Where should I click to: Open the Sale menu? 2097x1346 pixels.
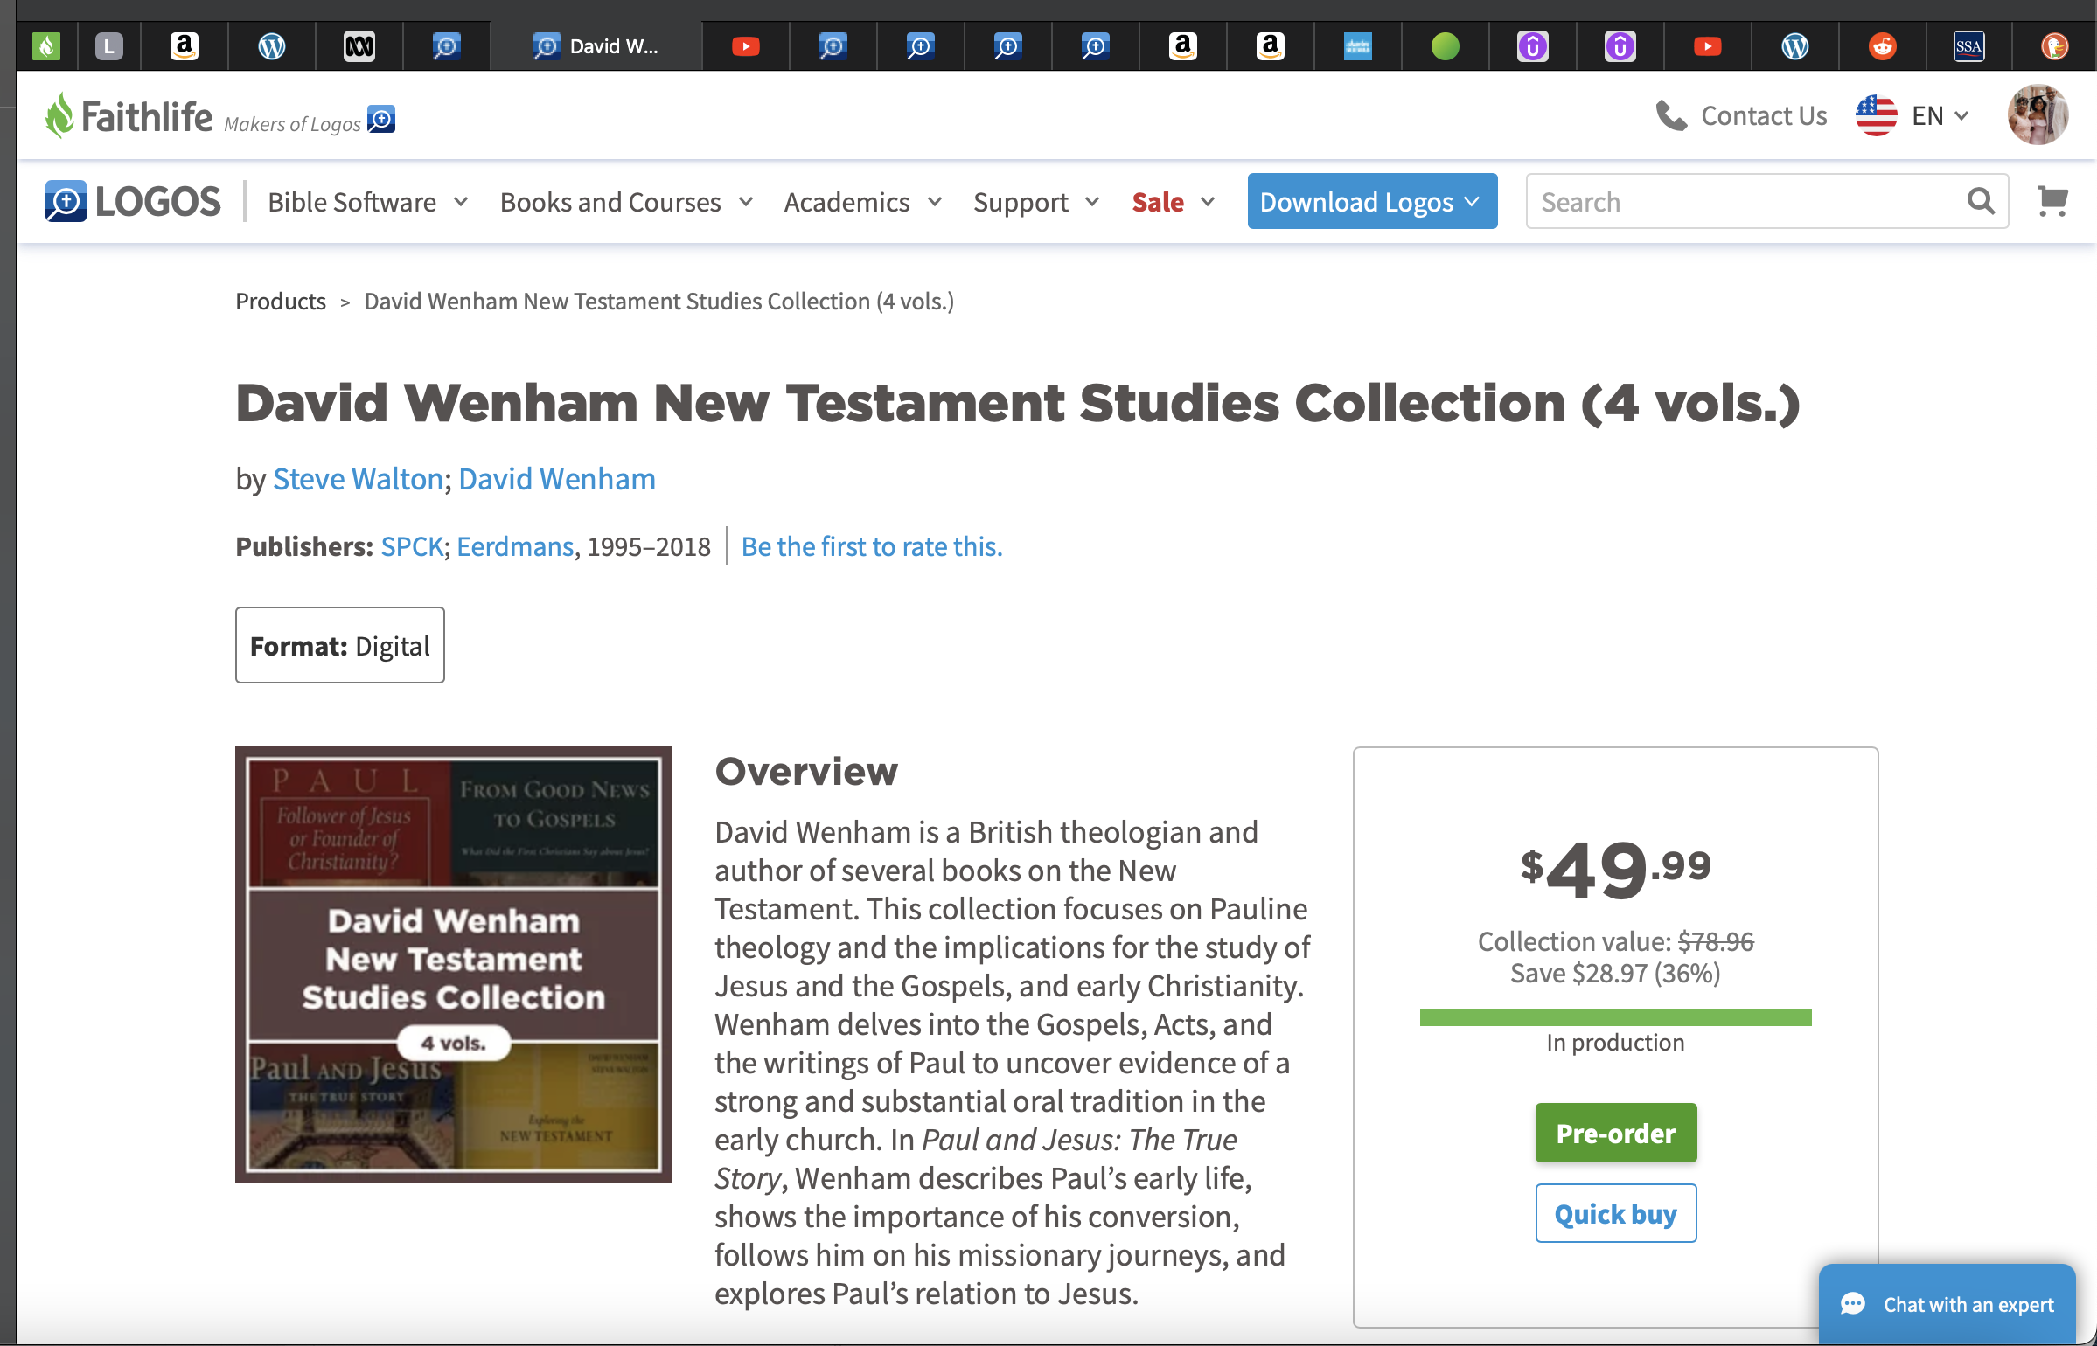point(1173,202)
